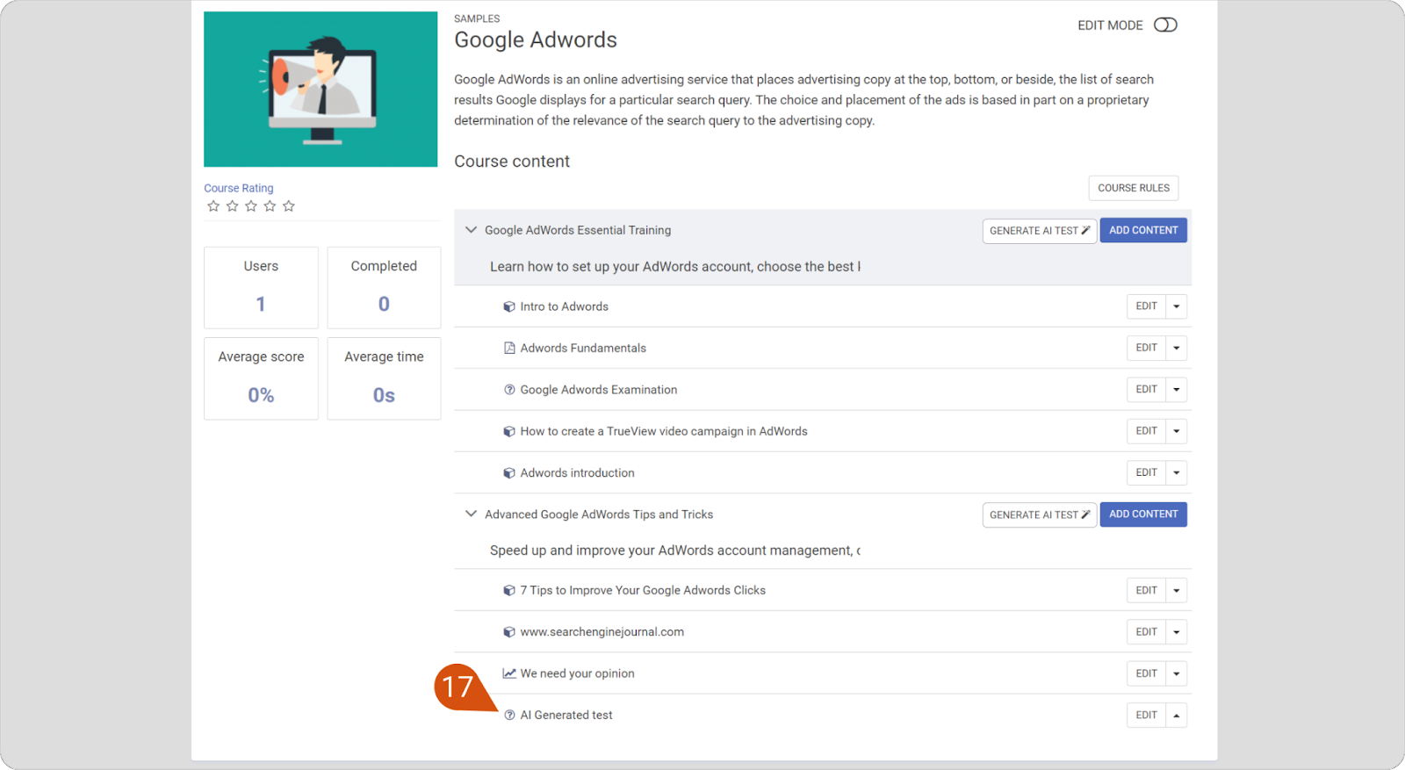1405x770 pixels.
Task: Open dropdown arrow for AI Generated test Edit
Action: [1177, 716]
